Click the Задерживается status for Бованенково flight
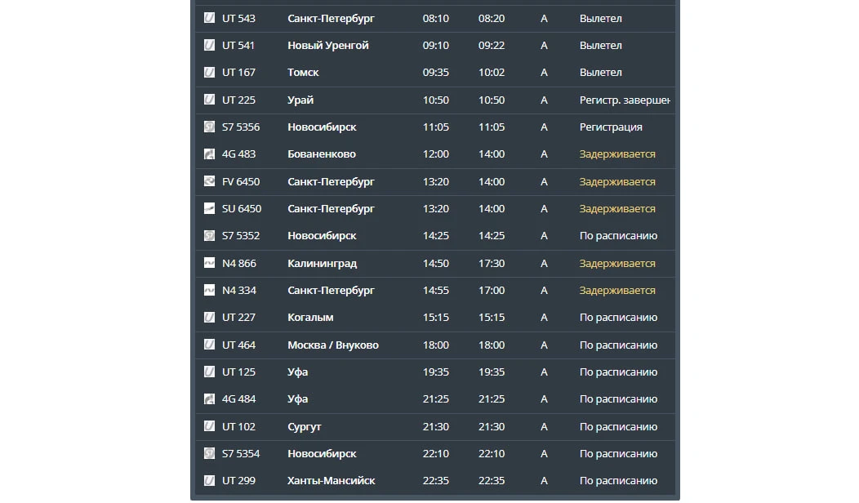 [617, 154]
